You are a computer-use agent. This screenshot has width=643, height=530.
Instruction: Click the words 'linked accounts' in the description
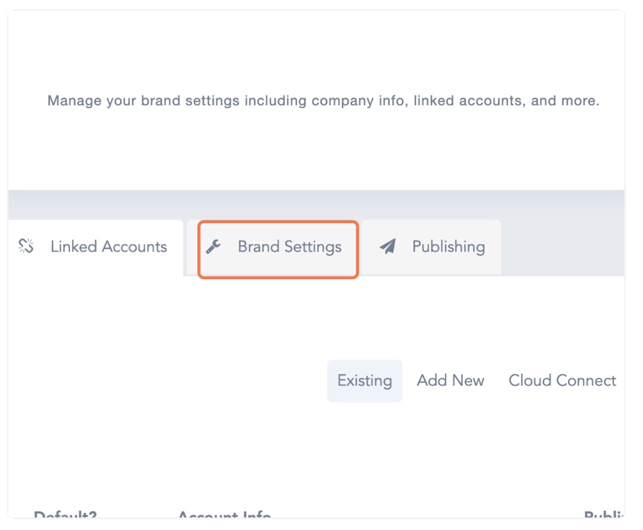[467, 101]
